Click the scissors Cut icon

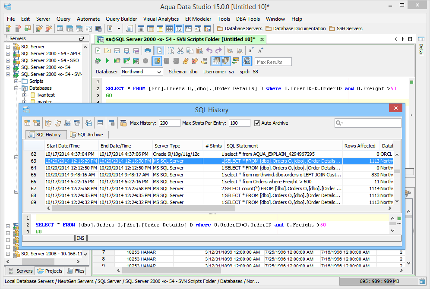180,50
